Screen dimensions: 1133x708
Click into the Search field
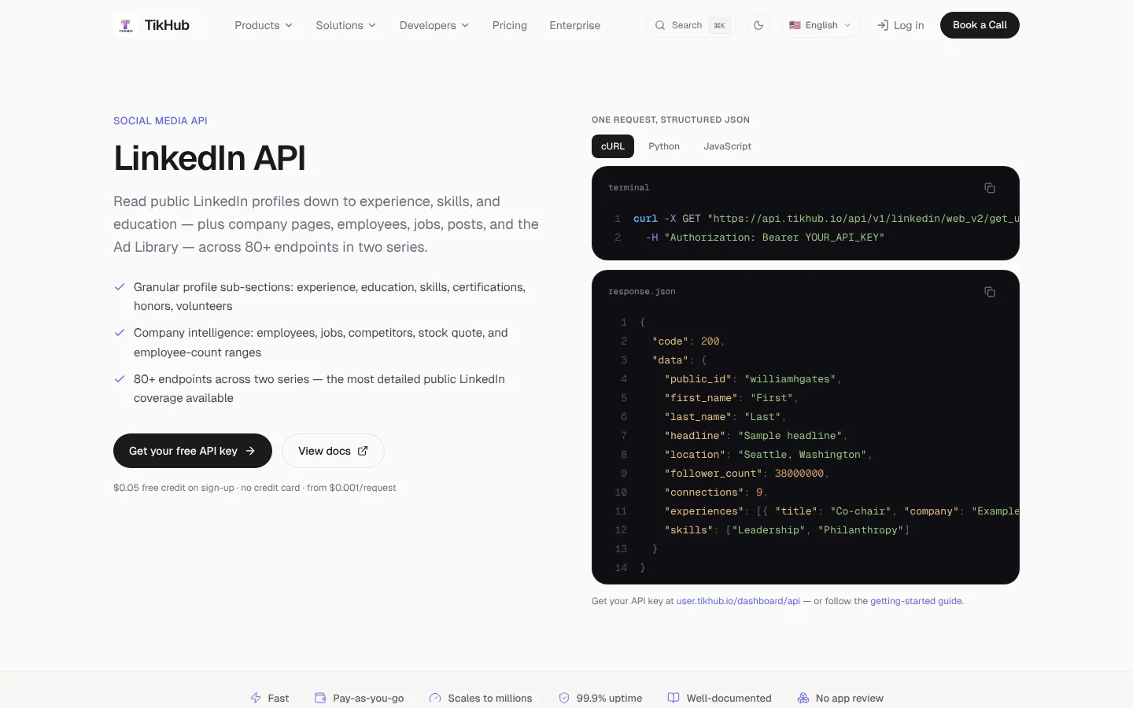[x=692, y=25]
